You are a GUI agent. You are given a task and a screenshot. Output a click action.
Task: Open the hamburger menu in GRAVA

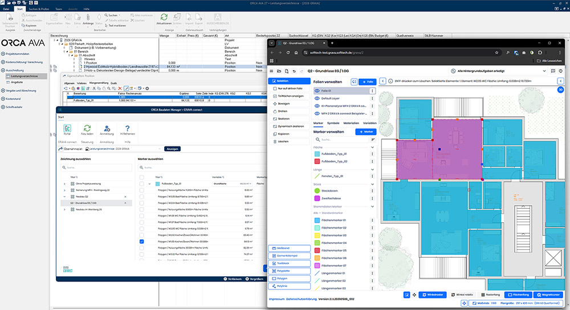coord(271,71)
